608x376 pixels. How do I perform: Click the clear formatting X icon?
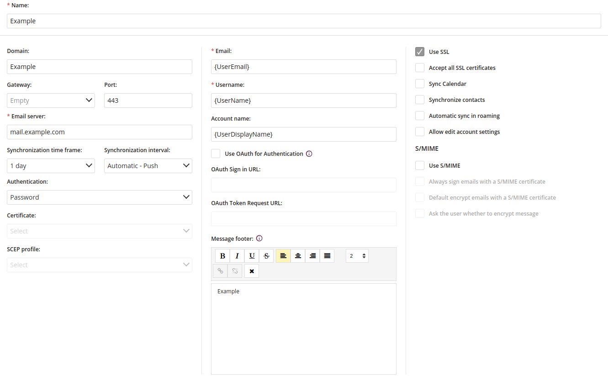coord(252,271)
